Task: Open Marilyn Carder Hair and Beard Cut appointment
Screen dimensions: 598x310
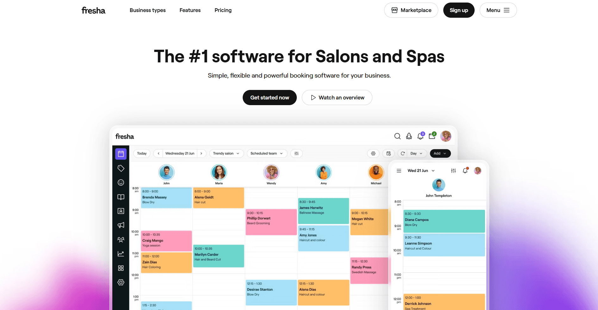Action: pos(219,256)
